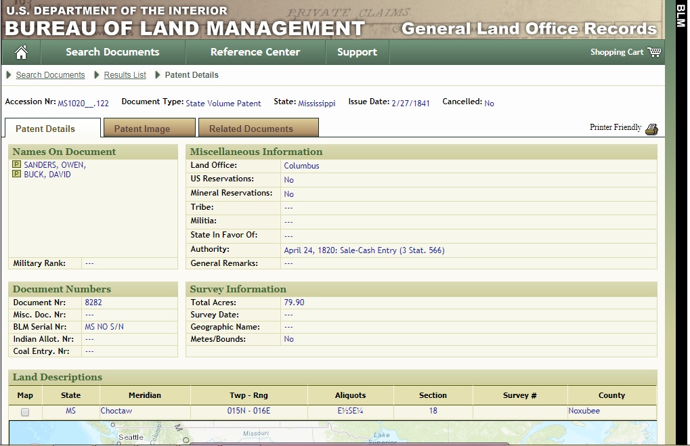The image size is (690, 446).
Task: Click the Printer Friendly printer icon
Action: click(651, 129)
